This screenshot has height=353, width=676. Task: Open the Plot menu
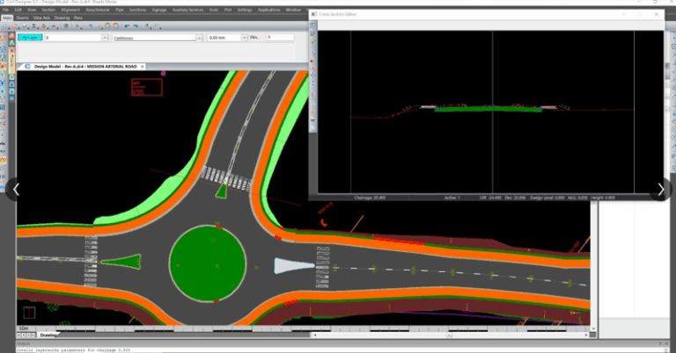228,10
